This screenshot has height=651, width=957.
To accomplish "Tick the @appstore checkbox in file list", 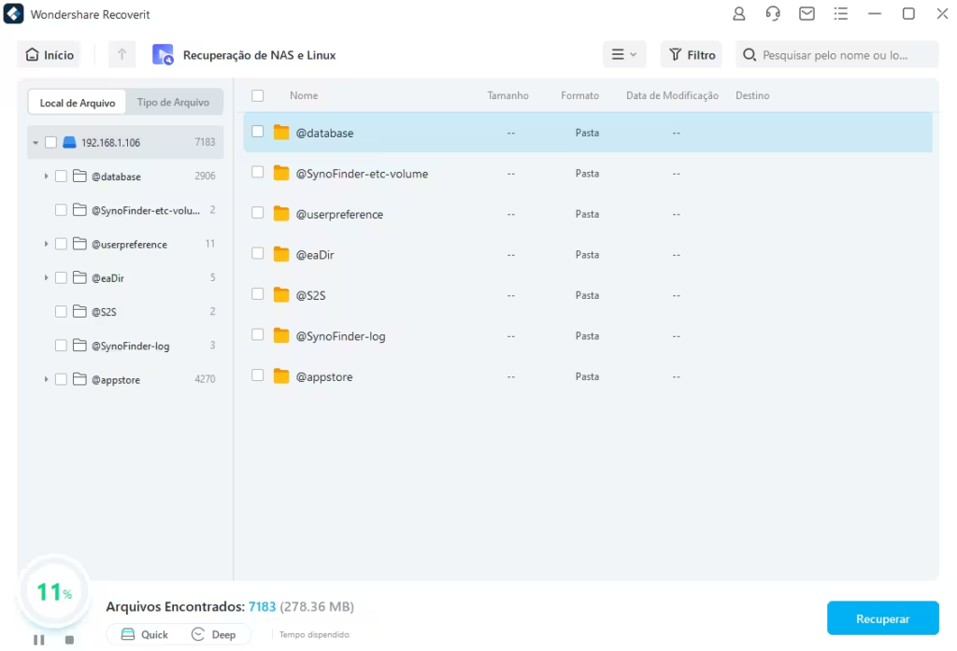I will tap(258, 376).
